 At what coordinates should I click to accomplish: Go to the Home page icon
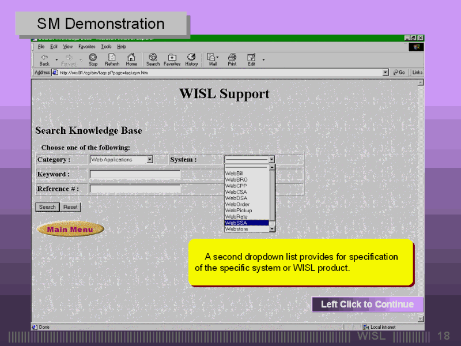click(x=131, y=58)
